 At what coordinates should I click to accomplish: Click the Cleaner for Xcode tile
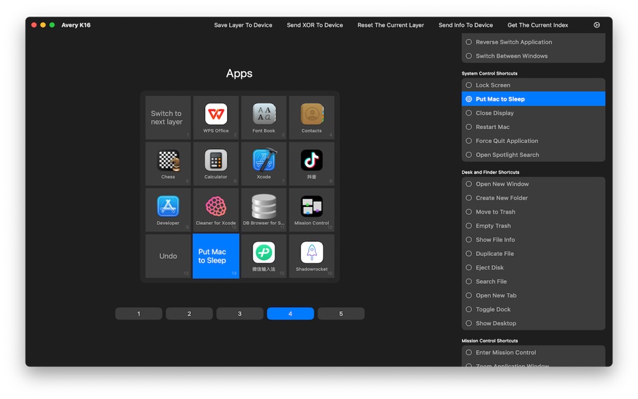216,210
